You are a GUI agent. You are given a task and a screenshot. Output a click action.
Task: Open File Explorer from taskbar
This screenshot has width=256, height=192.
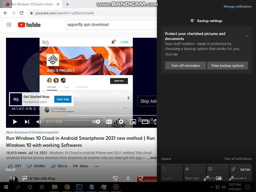tap(55, 187)
